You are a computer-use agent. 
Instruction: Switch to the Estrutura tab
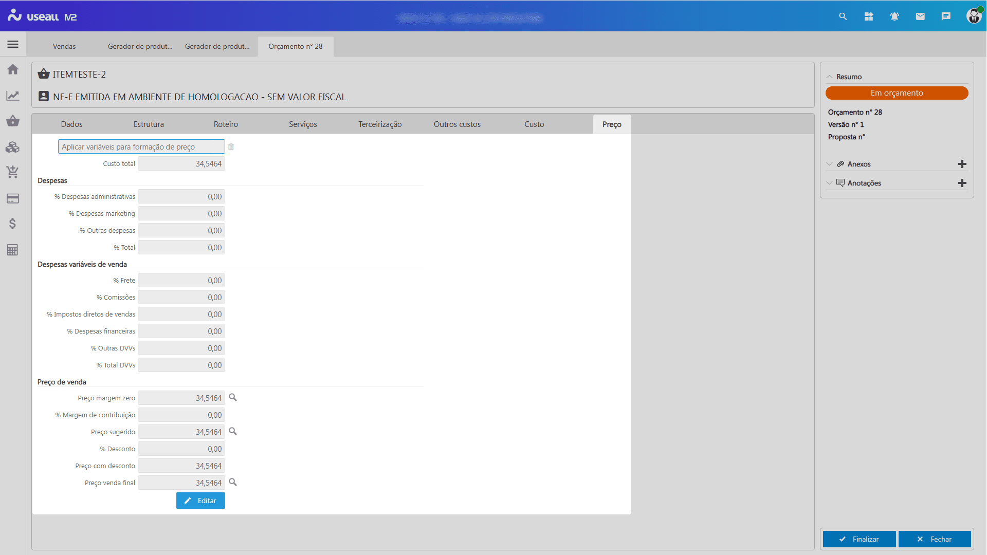coord(149,124)
